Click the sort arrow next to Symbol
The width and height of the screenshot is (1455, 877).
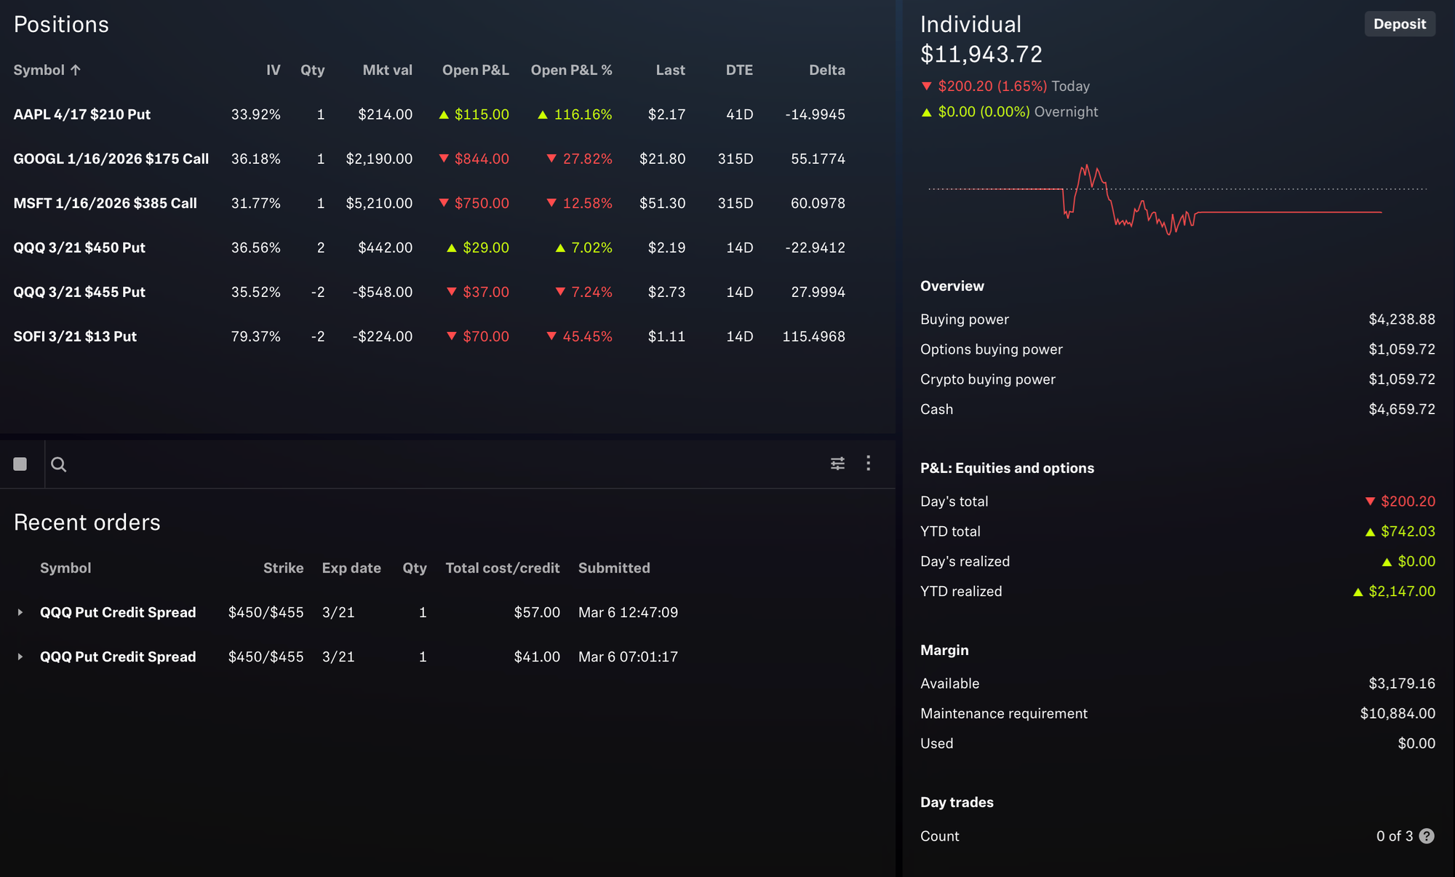76,70
